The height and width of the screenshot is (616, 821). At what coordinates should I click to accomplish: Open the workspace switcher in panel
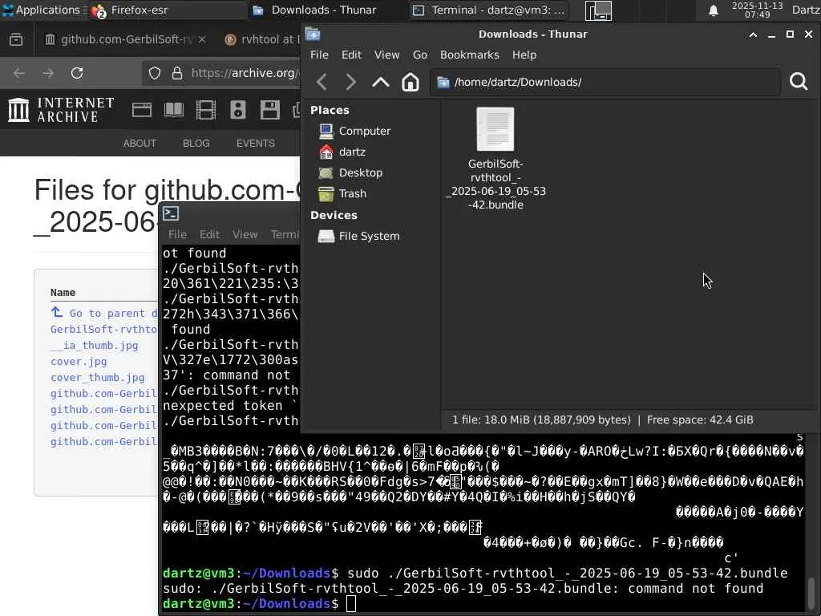click(598, 10)
